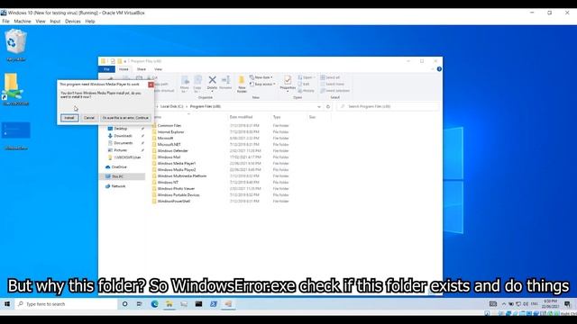Click Edit in the ribbon Open group
Viewport: 577px width, 324px height.
(304, 84)
